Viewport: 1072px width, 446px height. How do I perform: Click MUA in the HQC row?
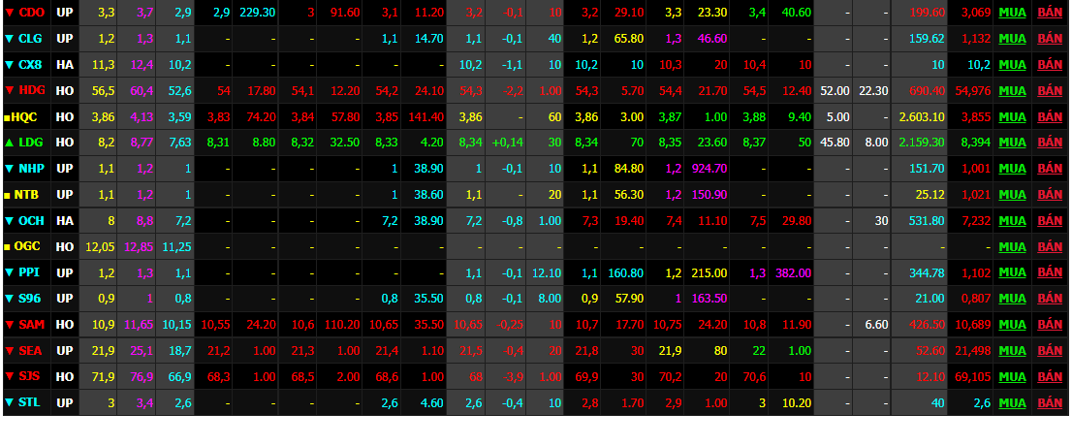tap(1012, 116)
